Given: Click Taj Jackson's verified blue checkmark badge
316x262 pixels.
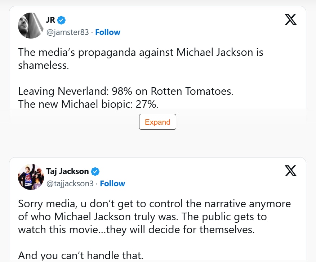Looking at the screenshot, I should pos(95,172).
